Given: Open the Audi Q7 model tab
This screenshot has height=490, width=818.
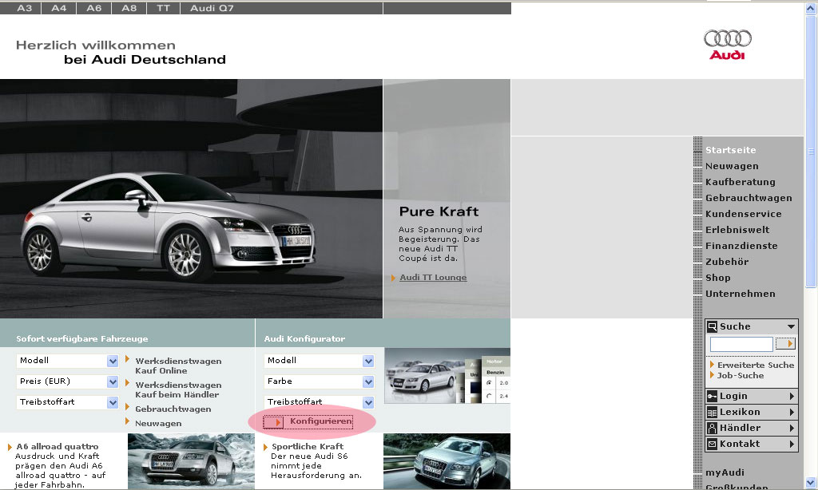Looking at the screenshot, I should pos(212,8).
